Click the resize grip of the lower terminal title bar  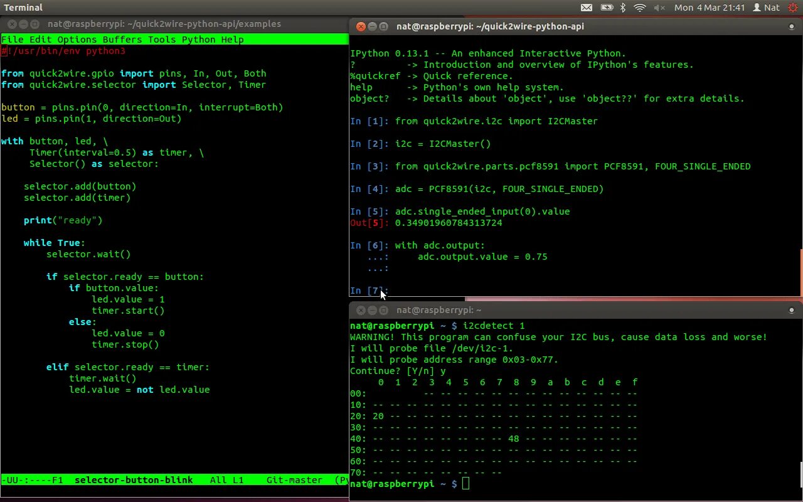[x=792, y=311]
